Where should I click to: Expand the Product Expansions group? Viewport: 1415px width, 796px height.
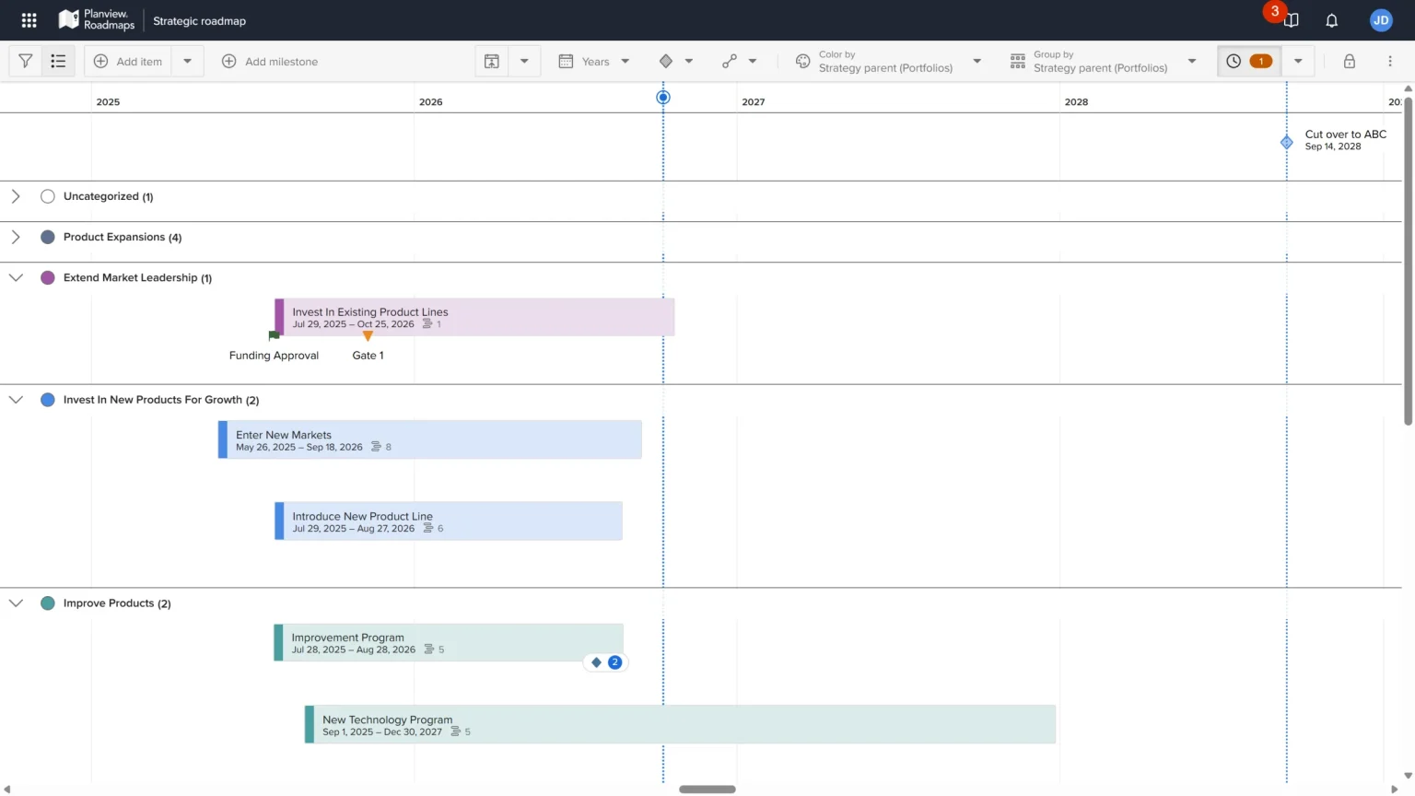click(16, 237)
